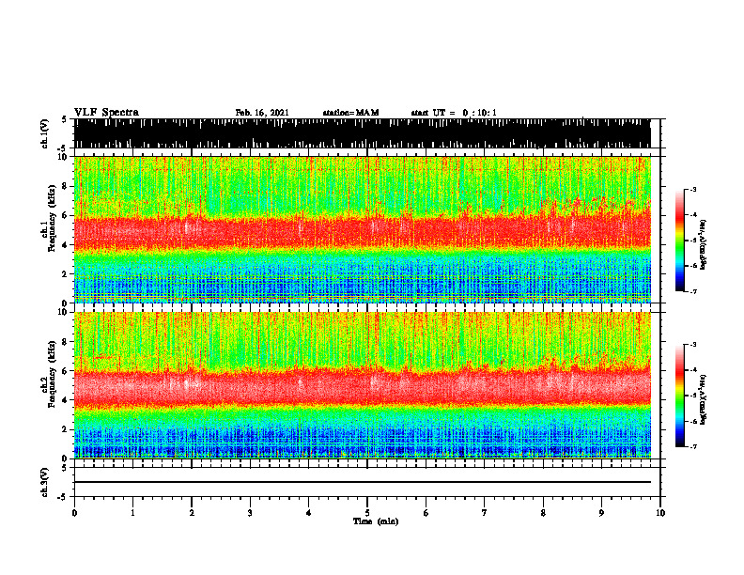Click time axis tick label "3"
Viewport: 744px width, 575px height.
pos(250,513)
